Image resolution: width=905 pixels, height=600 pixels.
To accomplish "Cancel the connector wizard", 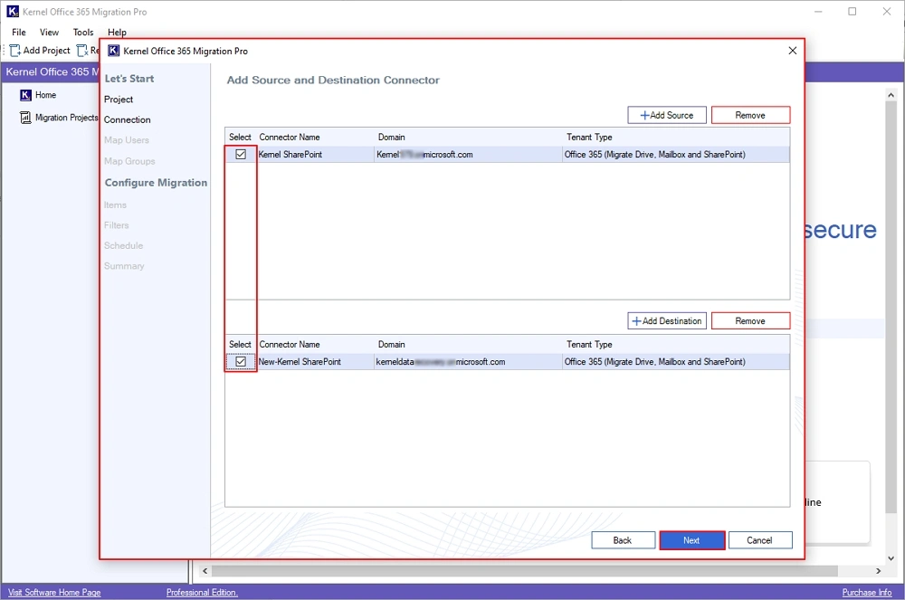I will [x=760, y=540].
